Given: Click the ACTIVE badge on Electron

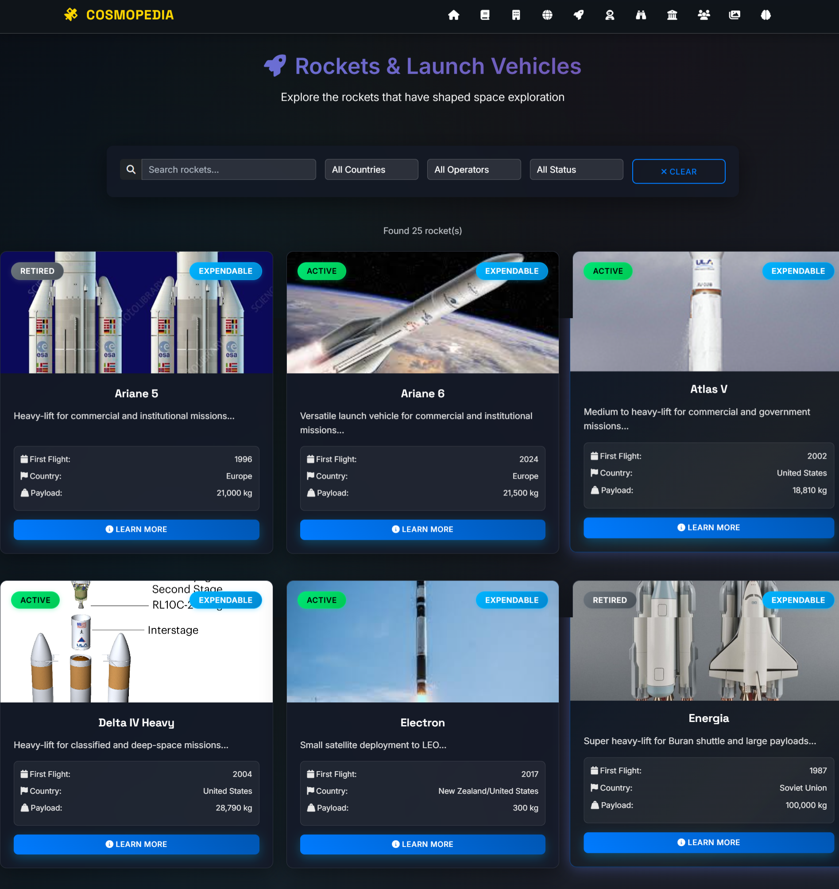Looking at the screenshot, I should tap(321, 600).
